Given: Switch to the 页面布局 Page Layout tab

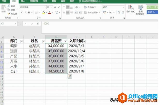Looking at the screenshot, I should coord(34,1).
